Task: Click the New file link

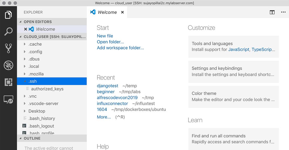Action: coord(105,36)
